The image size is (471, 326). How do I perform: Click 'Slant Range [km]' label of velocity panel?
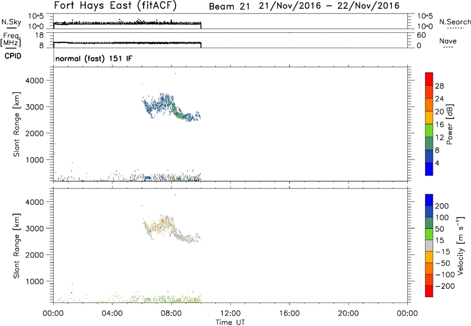point(16,245)
